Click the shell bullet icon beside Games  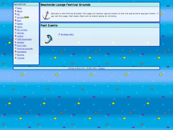tap(16, 23)
